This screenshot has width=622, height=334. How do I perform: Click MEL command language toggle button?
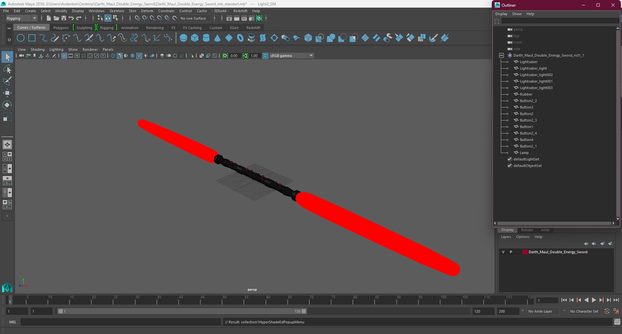click(x=13, y=322)
